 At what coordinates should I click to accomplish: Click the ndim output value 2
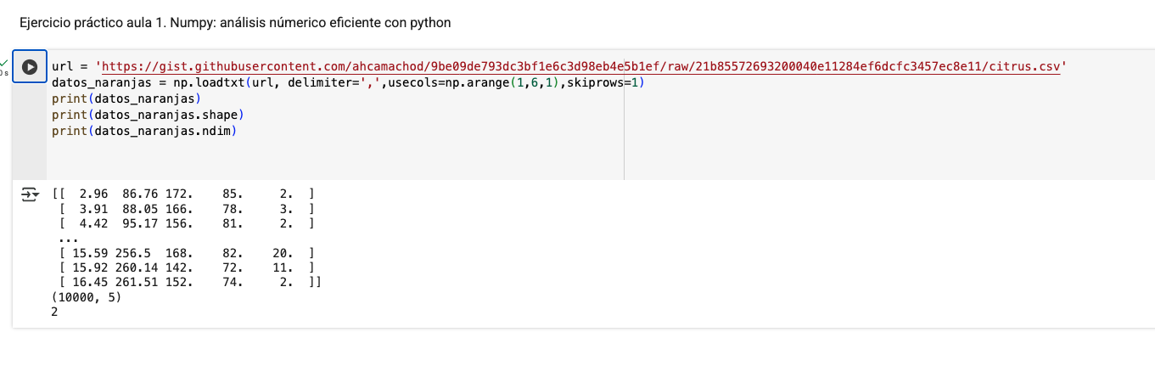(x=55, y=313)
